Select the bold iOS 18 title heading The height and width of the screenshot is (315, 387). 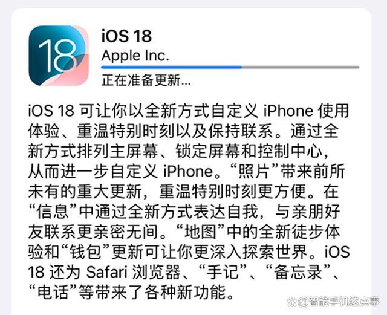(x=126, y=36)
